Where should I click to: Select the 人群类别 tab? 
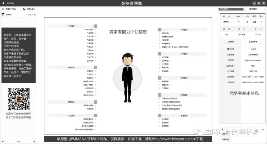(x=230, y=42)
